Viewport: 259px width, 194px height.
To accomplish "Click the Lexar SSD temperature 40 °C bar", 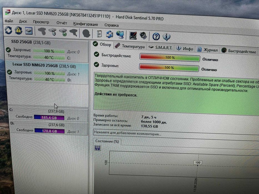I will pyautogui.click(x=50, y=79).
